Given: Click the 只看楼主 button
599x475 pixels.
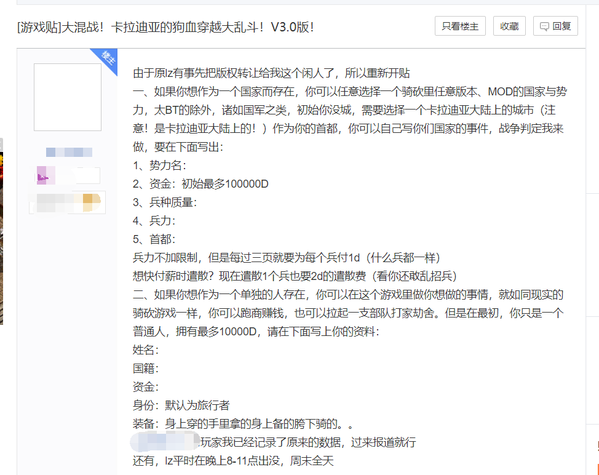Looking at the screenshot, I should 460,26.
